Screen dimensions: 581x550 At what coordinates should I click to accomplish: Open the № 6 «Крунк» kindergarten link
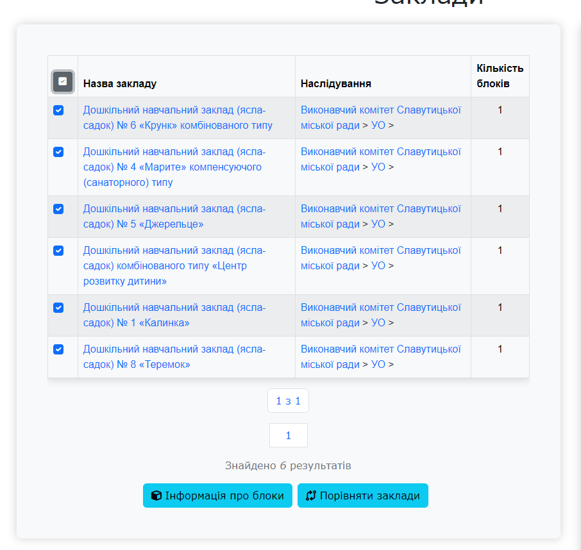[x=178, y=118]
